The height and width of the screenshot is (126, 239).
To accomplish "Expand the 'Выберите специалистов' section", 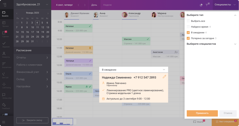I will pos(235,44).
